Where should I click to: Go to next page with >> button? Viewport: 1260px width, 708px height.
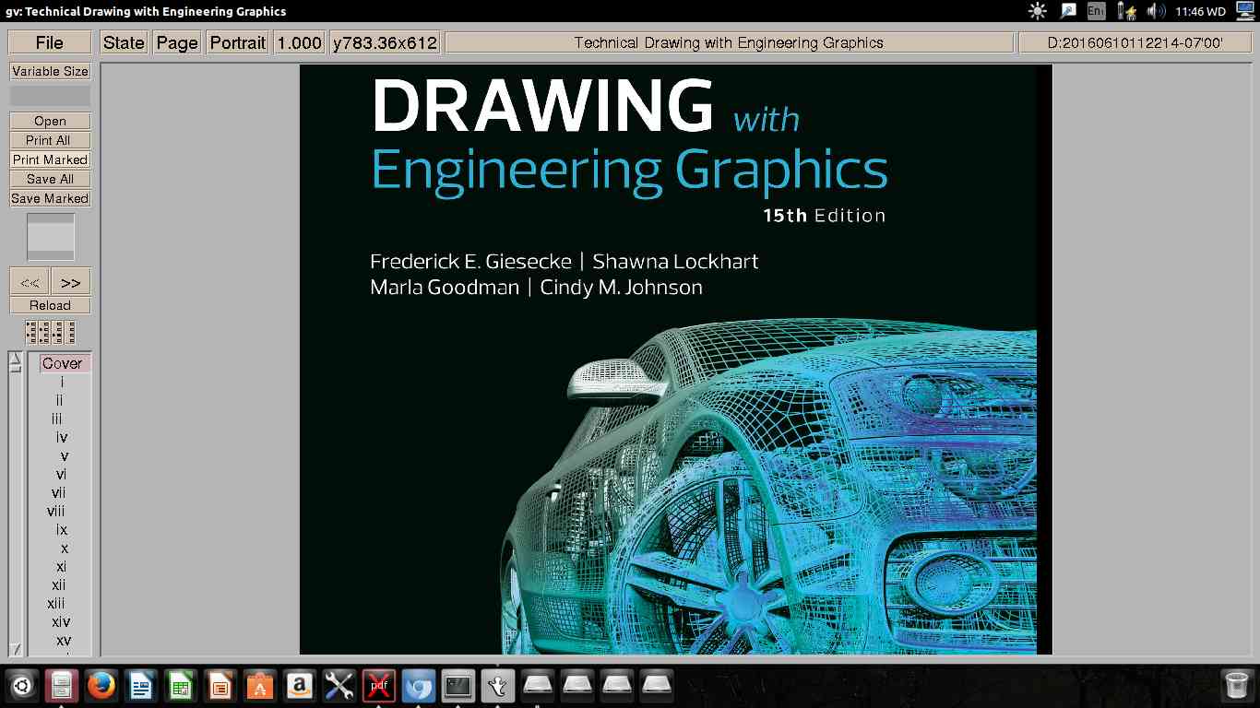tap(71, 282)
